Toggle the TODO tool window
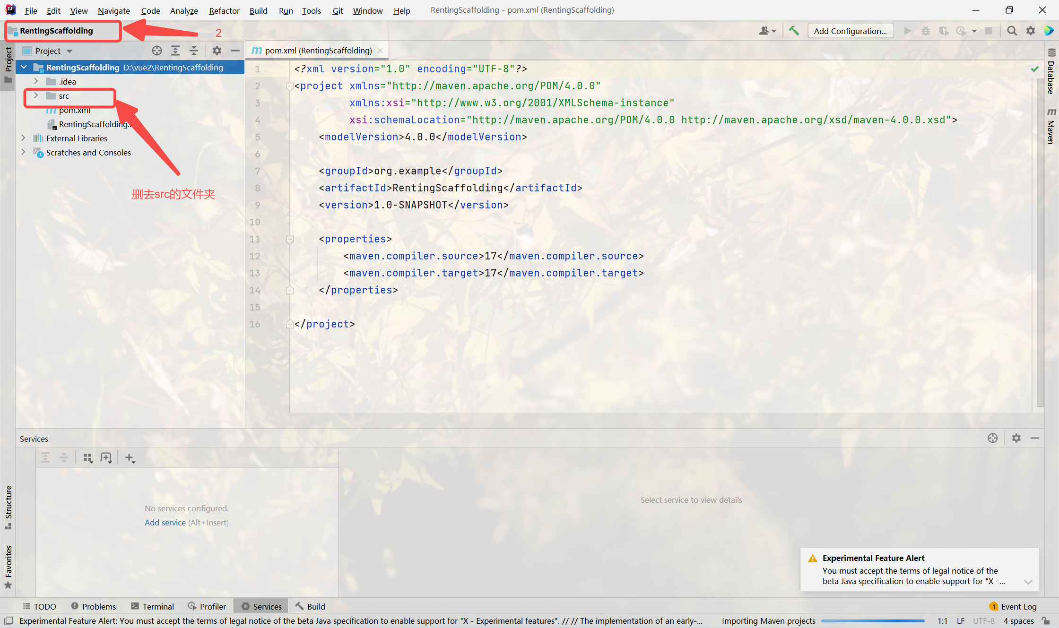 pos(40,606)
